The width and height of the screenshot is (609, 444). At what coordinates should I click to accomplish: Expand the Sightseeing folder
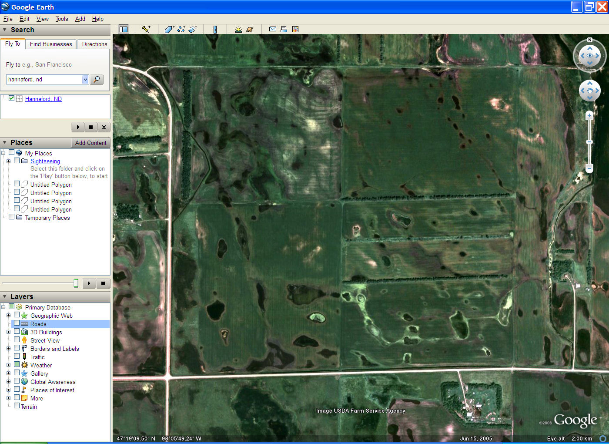click(x=8, y=161)
